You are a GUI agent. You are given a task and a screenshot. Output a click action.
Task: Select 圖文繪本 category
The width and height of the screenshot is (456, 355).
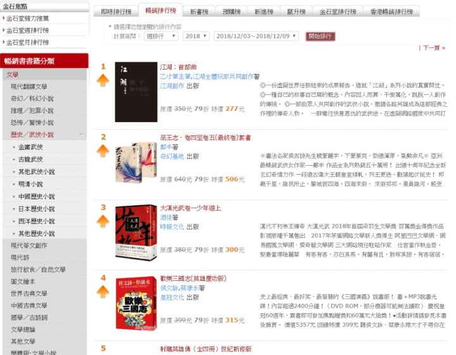coord(23,282)
